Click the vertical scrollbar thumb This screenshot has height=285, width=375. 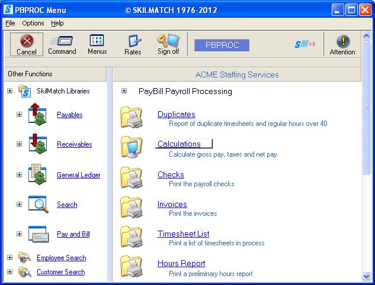(366, 108)
